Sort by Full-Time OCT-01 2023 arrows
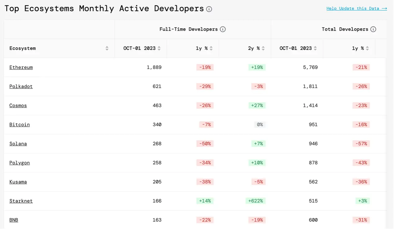The height and width of the screenshot is (230, 395). coord(159,48)
